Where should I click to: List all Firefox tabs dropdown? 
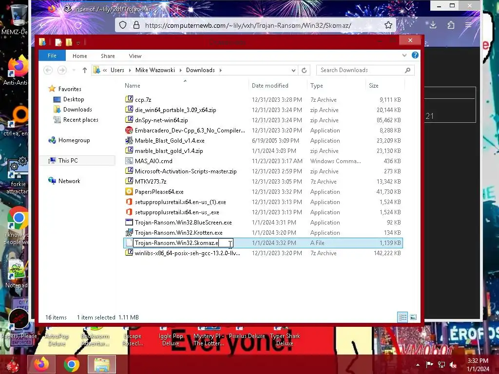click(408, 9)
